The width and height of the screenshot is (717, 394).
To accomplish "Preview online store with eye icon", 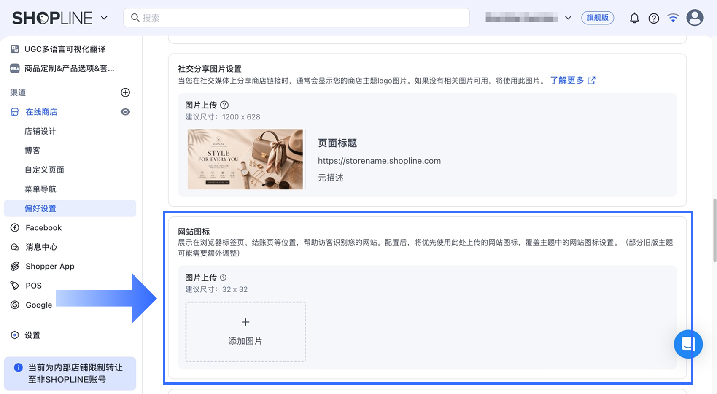I will (125, 112).
